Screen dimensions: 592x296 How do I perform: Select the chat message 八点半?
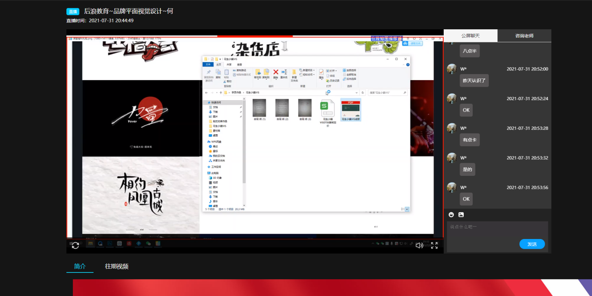point(470,51)
